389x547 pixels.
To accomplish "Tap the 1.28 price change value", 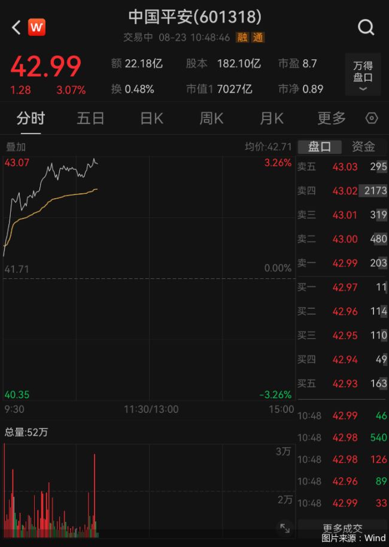I will 20,90.
